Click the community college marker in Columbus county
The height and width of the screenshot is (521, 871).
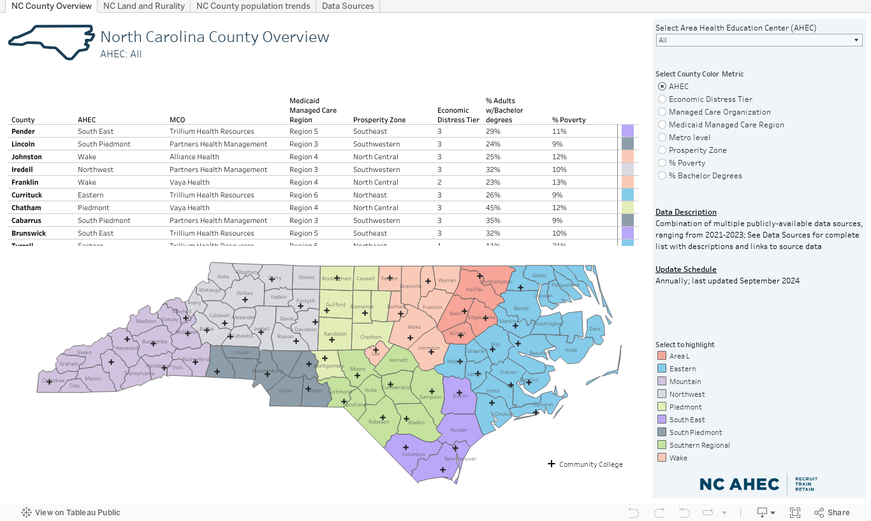tap(405, 446)
